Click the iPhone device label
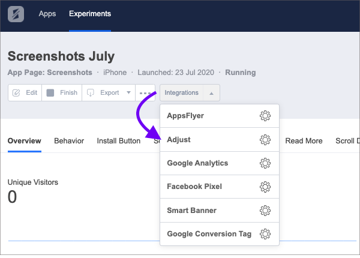This screenshot has width=360, height=258. click(115, 73)
